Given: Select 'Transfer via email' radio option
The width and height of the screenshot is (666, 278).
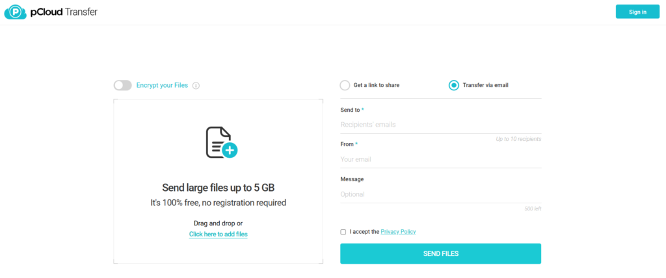Looking at the screenshot, I should [454, 85].
